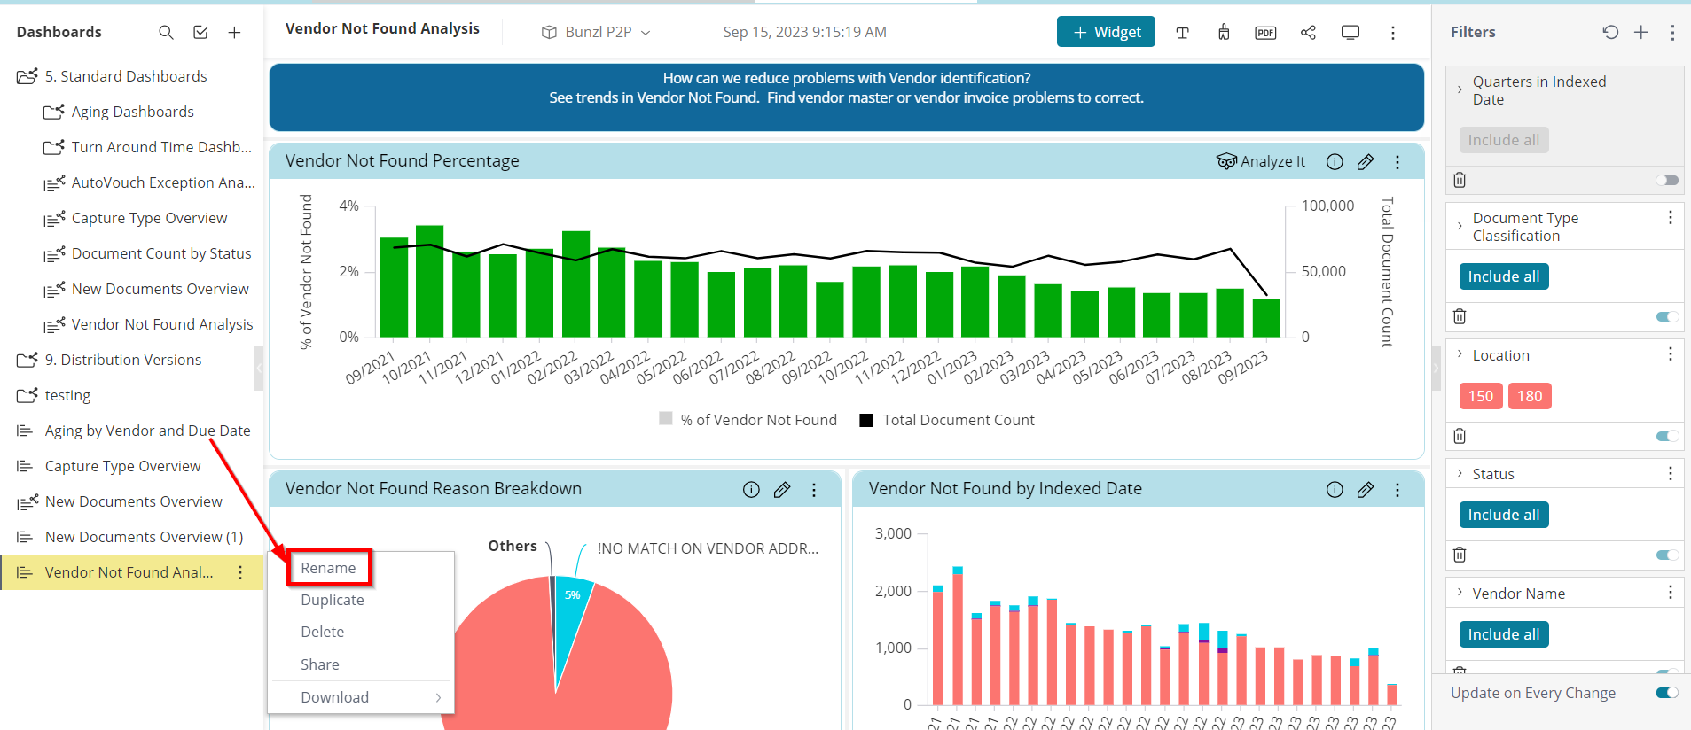Open info icon on Indexed Date widget
This screenshot has height=730, width=1691.
[x=1335, y=489]
